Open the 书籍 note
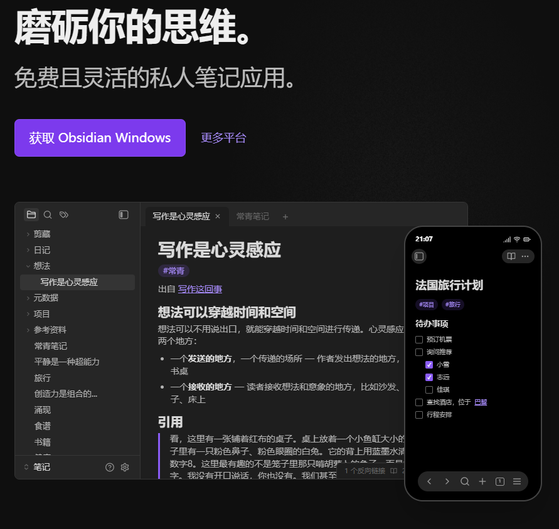Image resolution: width=559 pixels, height=529 pixels. pyautogui.click(x=42, y=442)
